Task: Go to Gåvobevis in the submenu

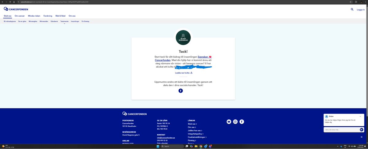Action: coord(54,21)
